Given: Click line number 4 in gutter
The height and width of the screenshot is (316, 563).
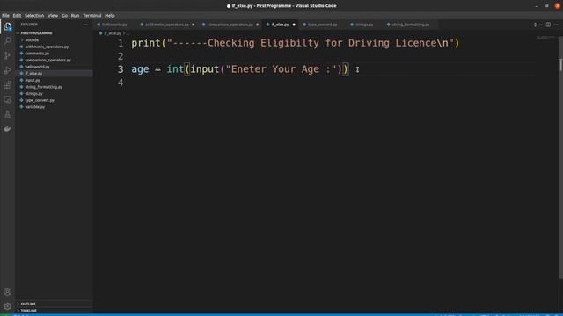Looking at the screenshot, I should point(121,83).
